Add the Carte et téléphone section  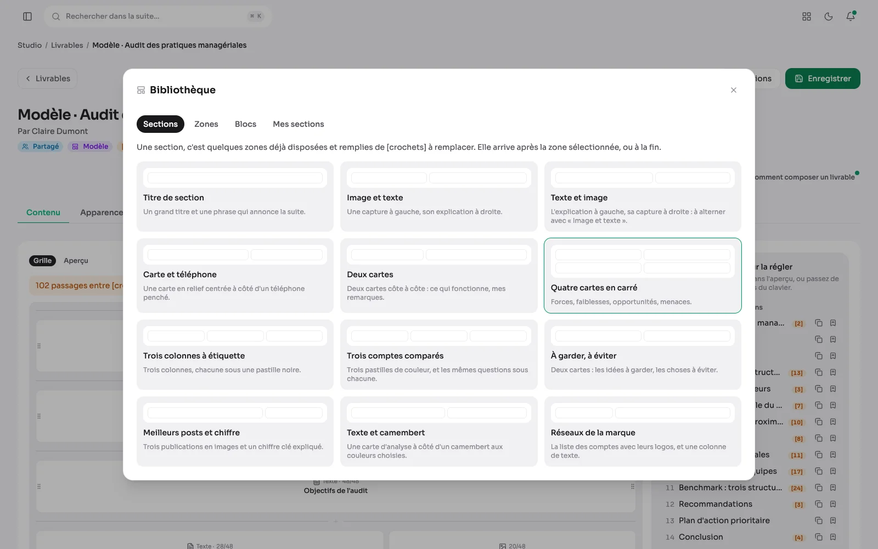(x=235, y=276)
